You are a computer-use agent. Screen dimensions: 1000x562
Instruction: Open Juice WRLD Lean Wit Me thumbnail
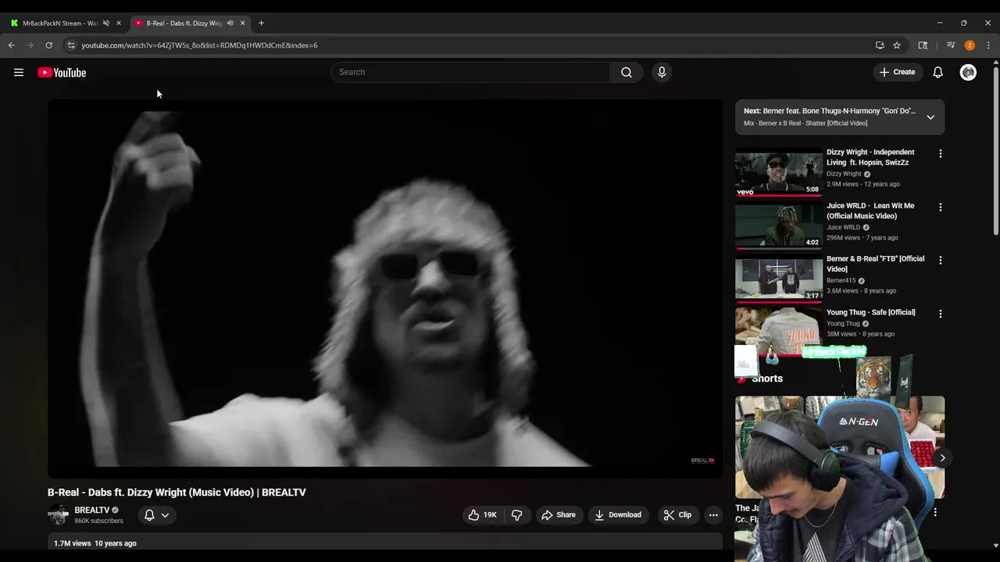pyautogui.click(x=779, y=226)
